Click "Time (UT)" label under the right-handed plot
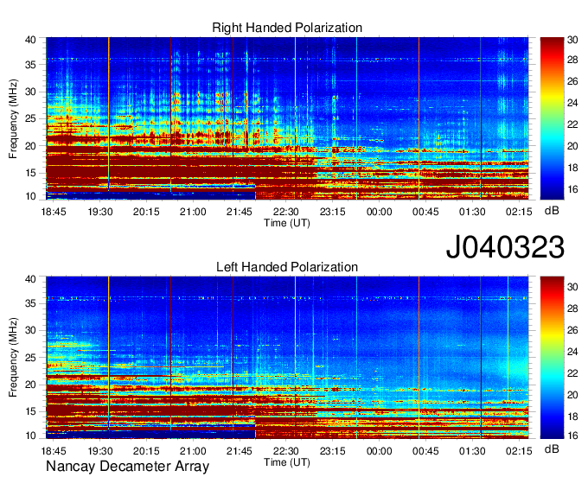Screen dimensions: 588x477 (x=287, y=223)
